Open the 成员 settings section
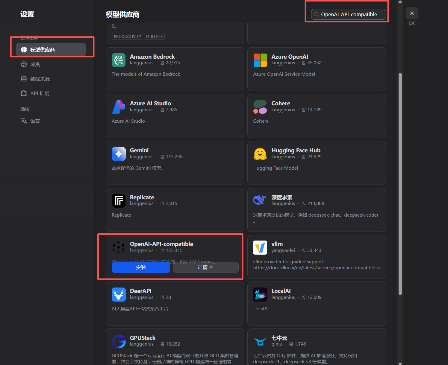Screen dimensions: 448x365 (x=51, y=64)
